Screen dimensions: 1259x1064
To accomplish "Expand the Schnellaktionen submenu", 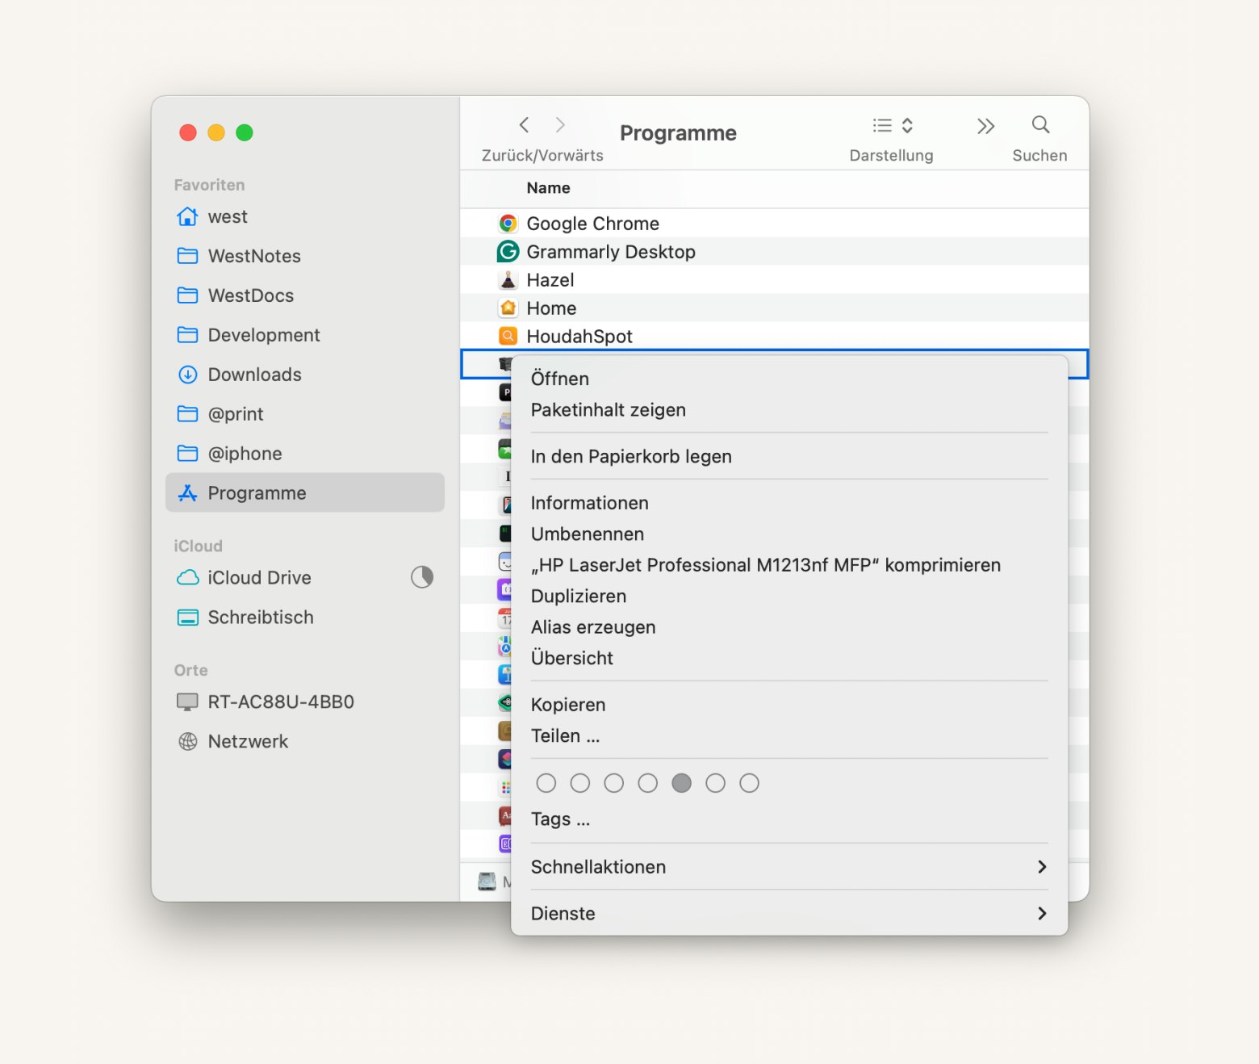I will (789, 867).
